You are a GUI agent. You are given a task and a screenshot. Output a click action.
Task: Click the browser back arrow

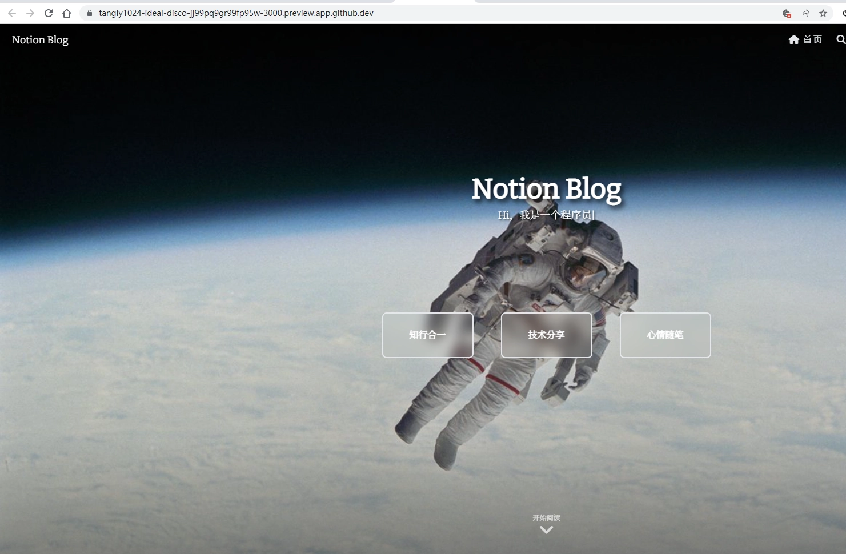(x=12, y=13)
